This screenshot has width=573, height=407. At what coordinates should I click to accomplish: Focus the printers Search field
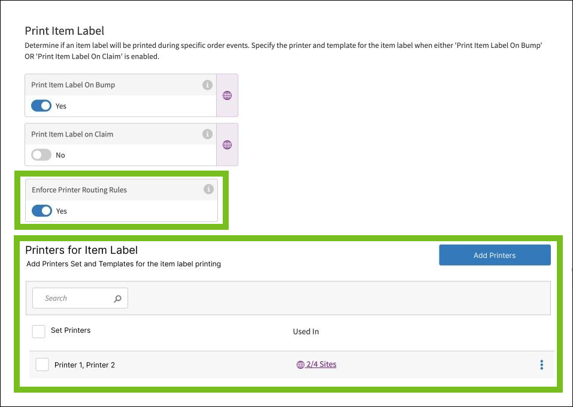coord(75,298)
